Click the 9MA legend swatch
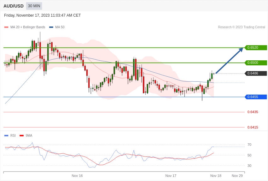 click(x=22, y=136)
